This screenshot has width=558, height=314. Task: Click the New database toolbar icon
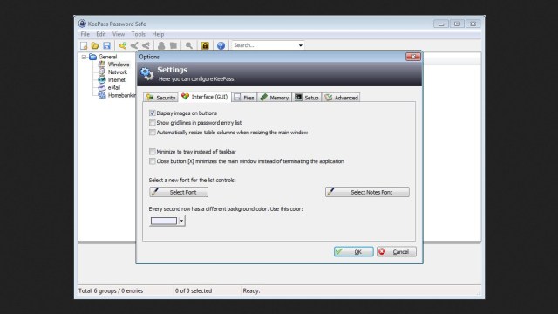[84, 45]
